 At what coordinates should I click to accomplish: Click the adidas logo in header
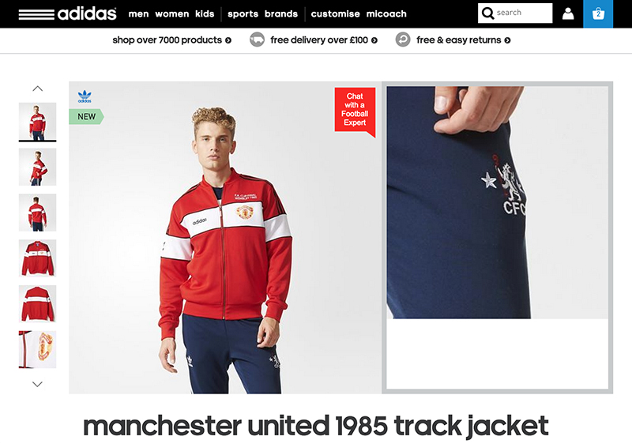click(67, 13)
